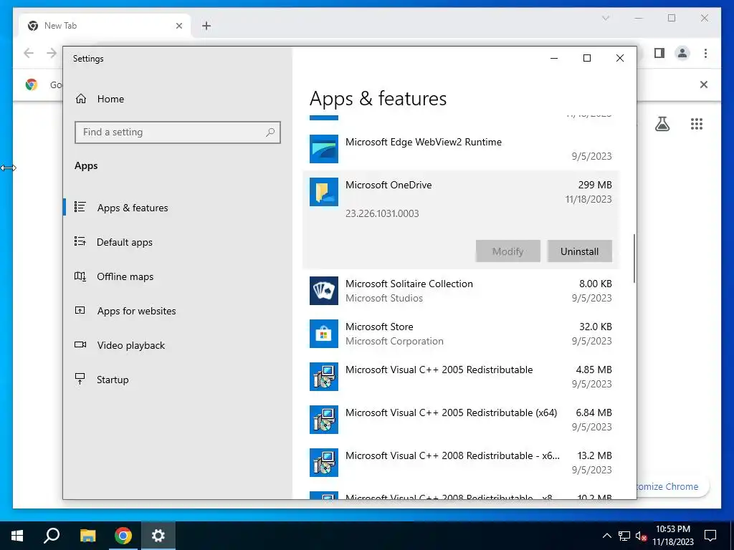The width and height of the screenshot is (734, 550).
Task: Select Microsoft Solitaire Collection entry name
Action: click(409, 284)
